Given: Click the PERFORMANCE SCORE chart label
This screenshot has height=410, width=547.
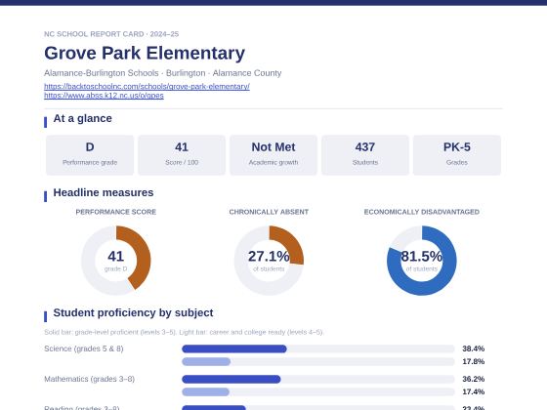Looking at the screenshot, I should (x=116, y=212).
